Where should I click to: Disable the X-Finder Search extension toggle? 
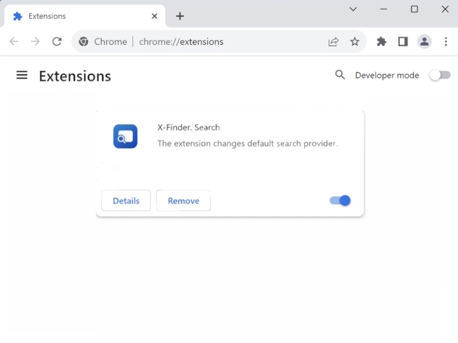pyautogui.click(x=340, y=201)
